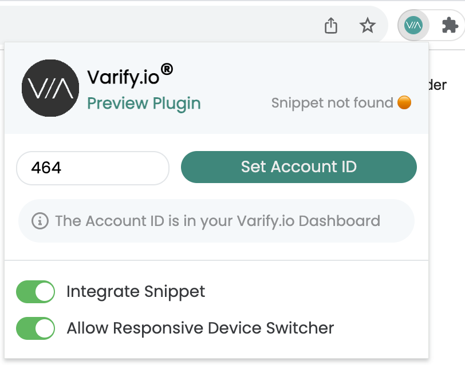
Task: Click the registered trademark symbol by Varify.io
Action: coord(167,69)
